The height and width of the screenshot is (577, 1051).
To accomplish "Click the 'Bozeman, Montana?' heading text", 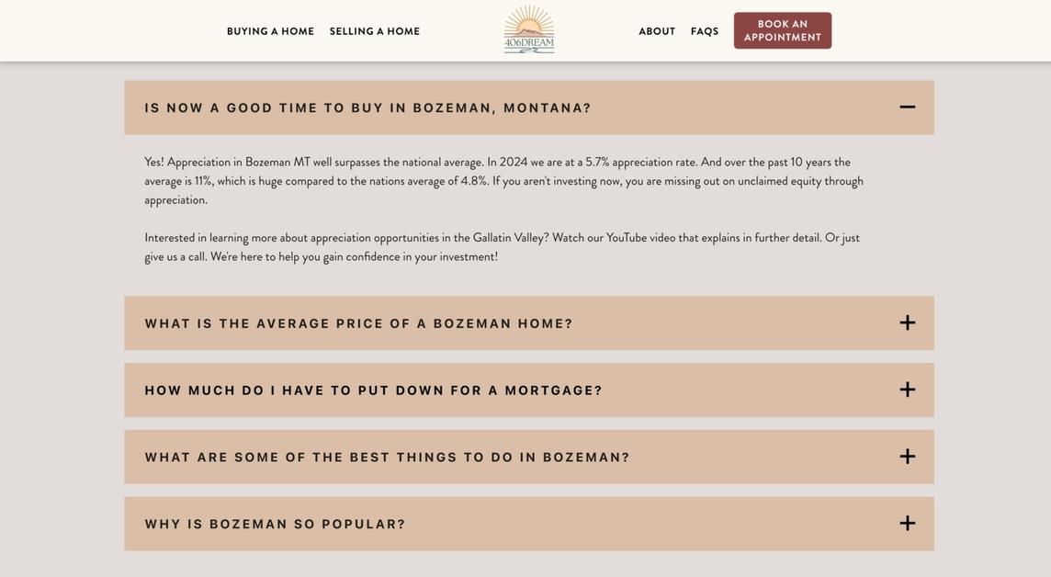I will pyautogui.click(x=502, y=108).
